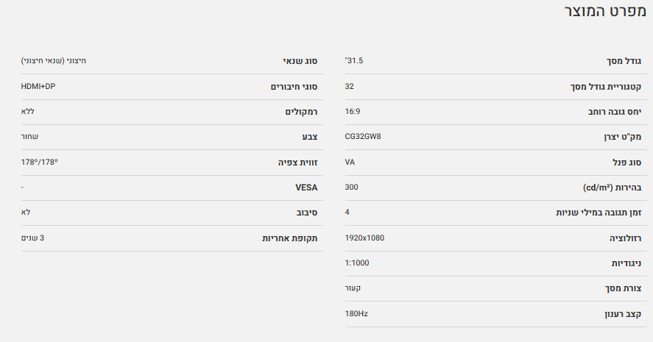Select the 180Hz refresh rate value
The image size is (653, 342).
click(x=356, y=314)
